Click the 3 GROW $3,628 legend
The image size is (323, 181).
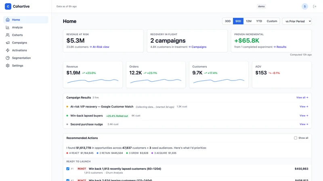[137, 153]
